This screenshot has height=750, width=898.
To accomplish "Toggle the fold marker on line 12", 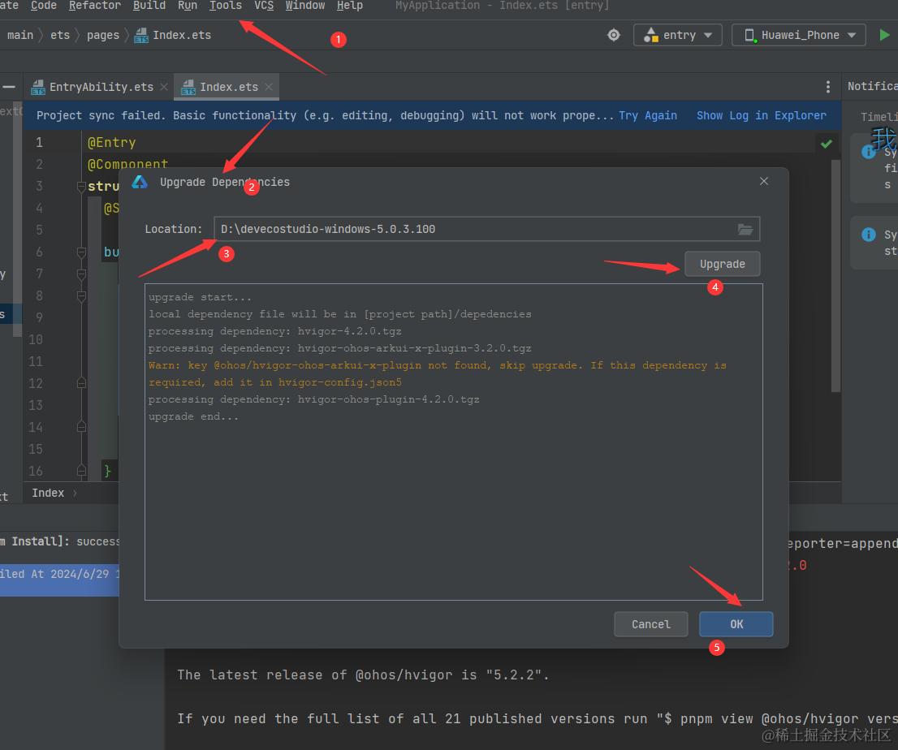I will 81,383.
